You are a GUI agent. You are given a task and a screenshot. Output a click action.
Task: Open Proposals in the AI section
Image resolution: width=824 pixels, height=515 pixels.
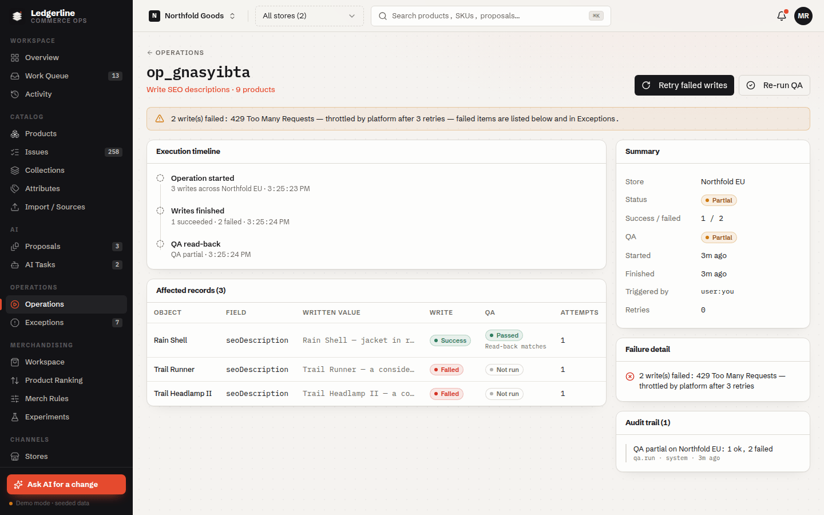pos(66,247)
